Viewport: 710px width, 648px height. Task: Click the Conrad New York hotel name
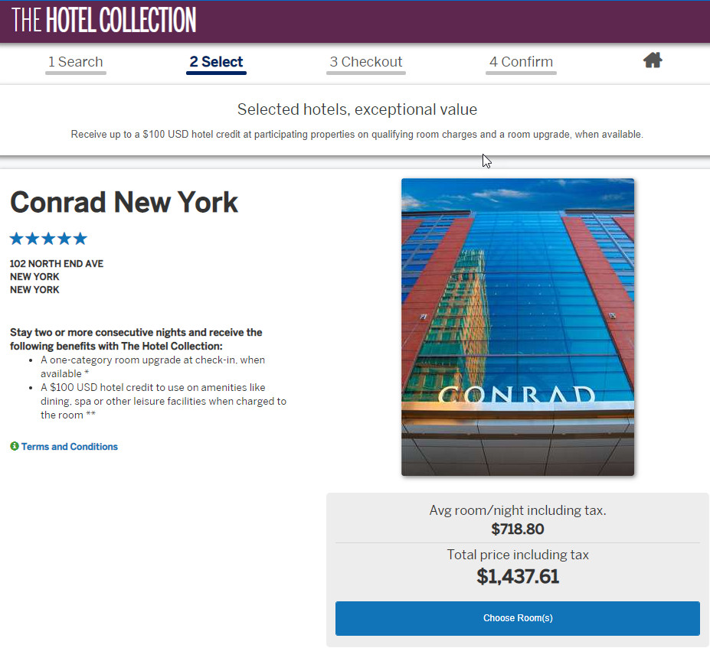click(x=123, y=202)
